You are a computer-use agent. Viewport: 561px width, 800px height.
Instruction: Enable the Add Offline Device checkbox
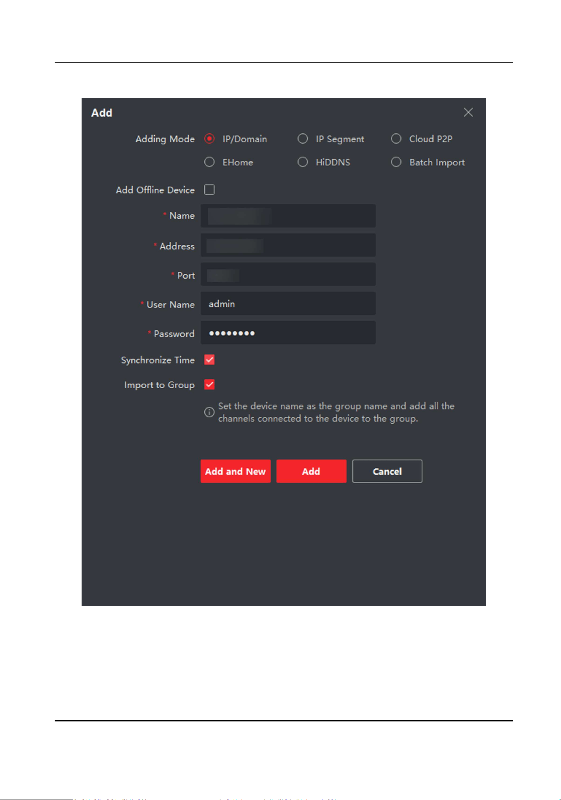[209, 190]
